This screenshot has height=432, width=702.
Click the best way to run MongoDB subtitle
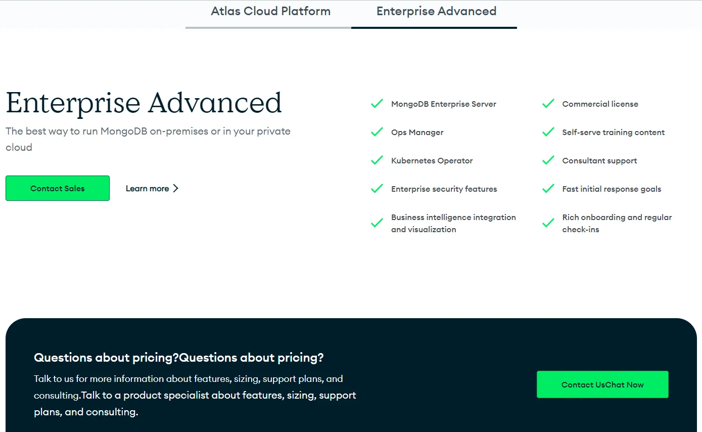[148, 139]
